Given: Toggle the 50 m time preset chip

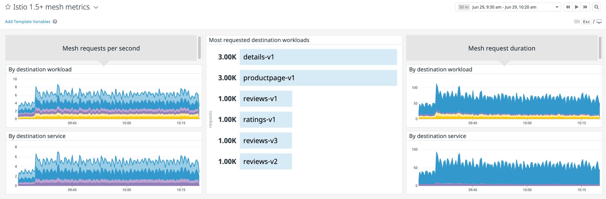Looking at the screenshot, I should pyautogui.click(x=463, y=7).
